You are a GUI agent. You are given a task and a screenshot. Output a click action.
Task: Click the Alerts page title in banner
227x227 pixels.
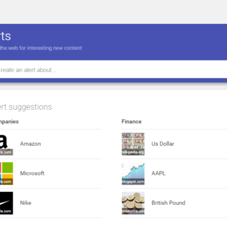5,36
